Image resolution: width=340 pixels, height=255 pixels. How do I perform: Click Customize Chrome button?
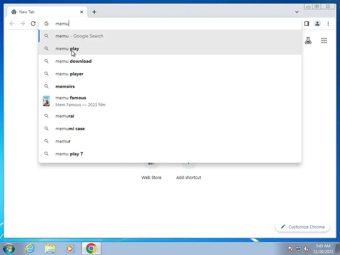point(303,227)
